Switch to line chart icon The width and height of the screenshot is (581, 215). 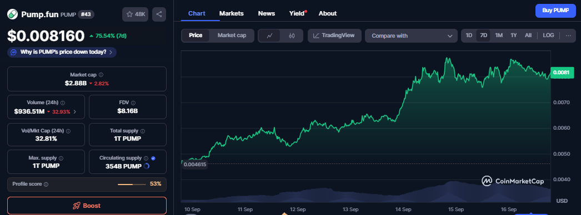(x=270, y=36)
